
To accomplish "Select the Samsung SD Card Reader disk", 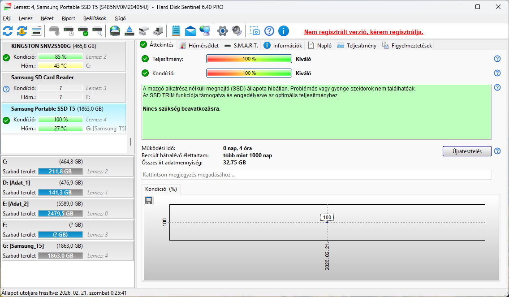I will pyautogui.click(x=64, y=87).
